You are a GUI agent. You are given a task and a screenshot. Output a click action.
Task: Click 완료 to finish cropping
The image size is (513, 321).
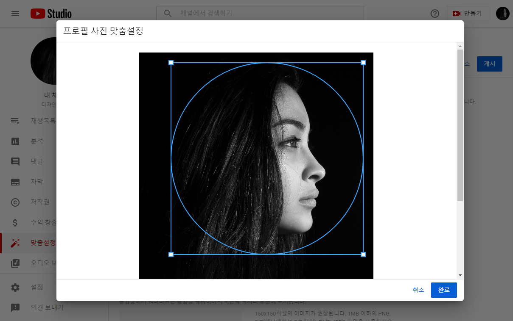pyautogui.click(x=444, y=290)
